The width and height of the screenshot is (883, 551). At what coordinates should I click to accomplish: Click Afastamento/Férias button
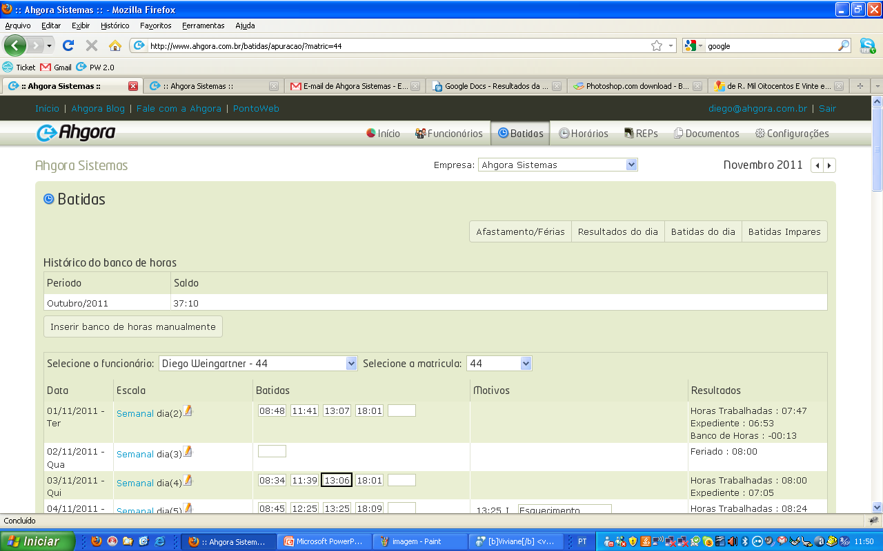pyautogui.click(x=520, y=231)
